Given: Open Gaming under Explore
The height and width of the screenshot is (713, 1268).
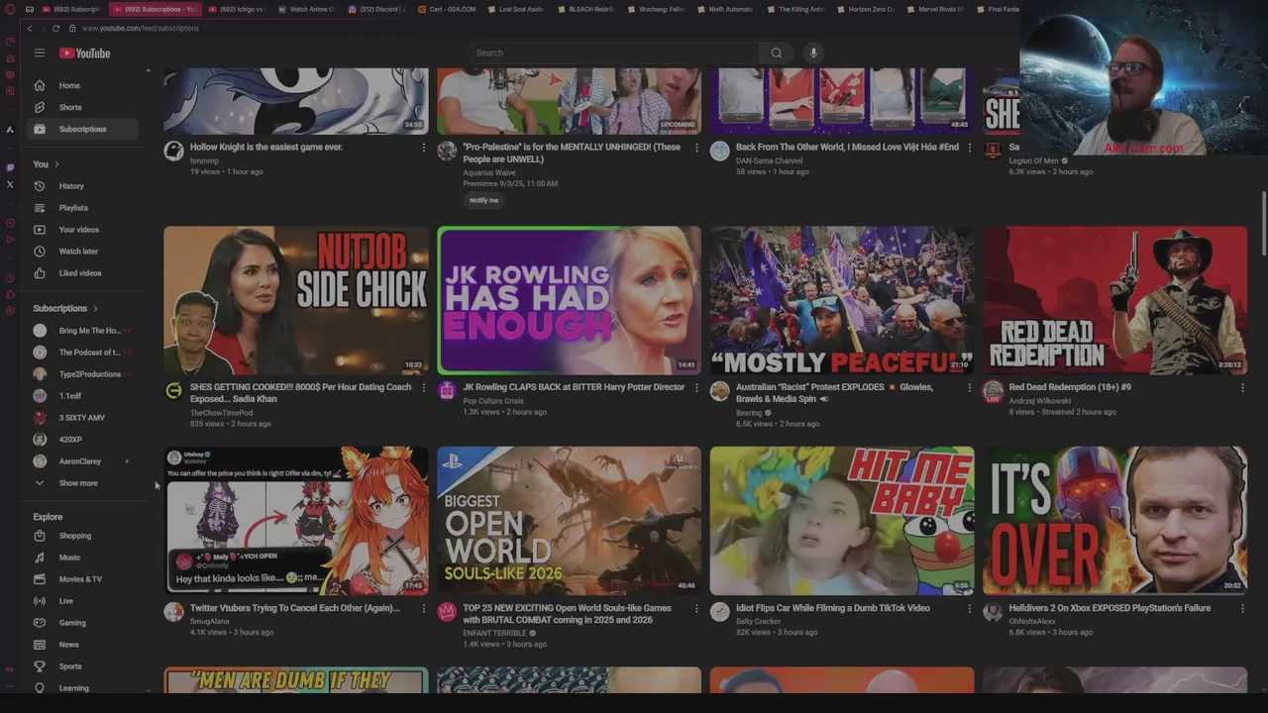Looking at the screenshot, I should point(83,623).
